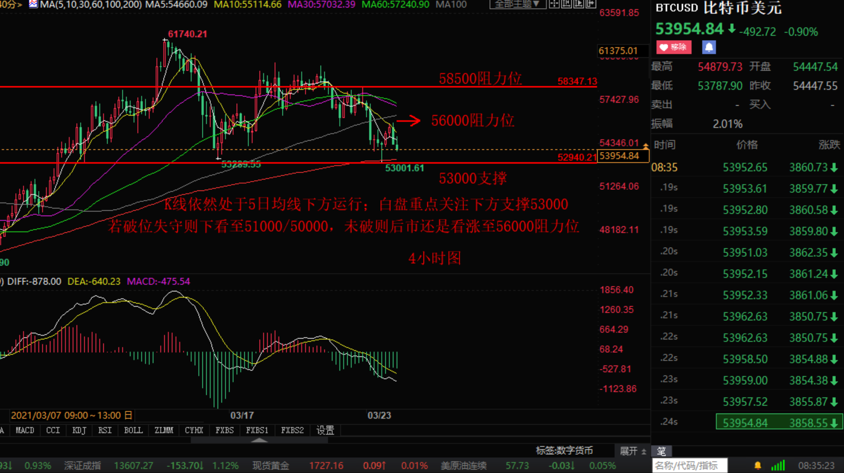Switch to the CCI indicator tab
This screenshot has width=844, height=473.
pyautogui.click(x=53, y=430)
